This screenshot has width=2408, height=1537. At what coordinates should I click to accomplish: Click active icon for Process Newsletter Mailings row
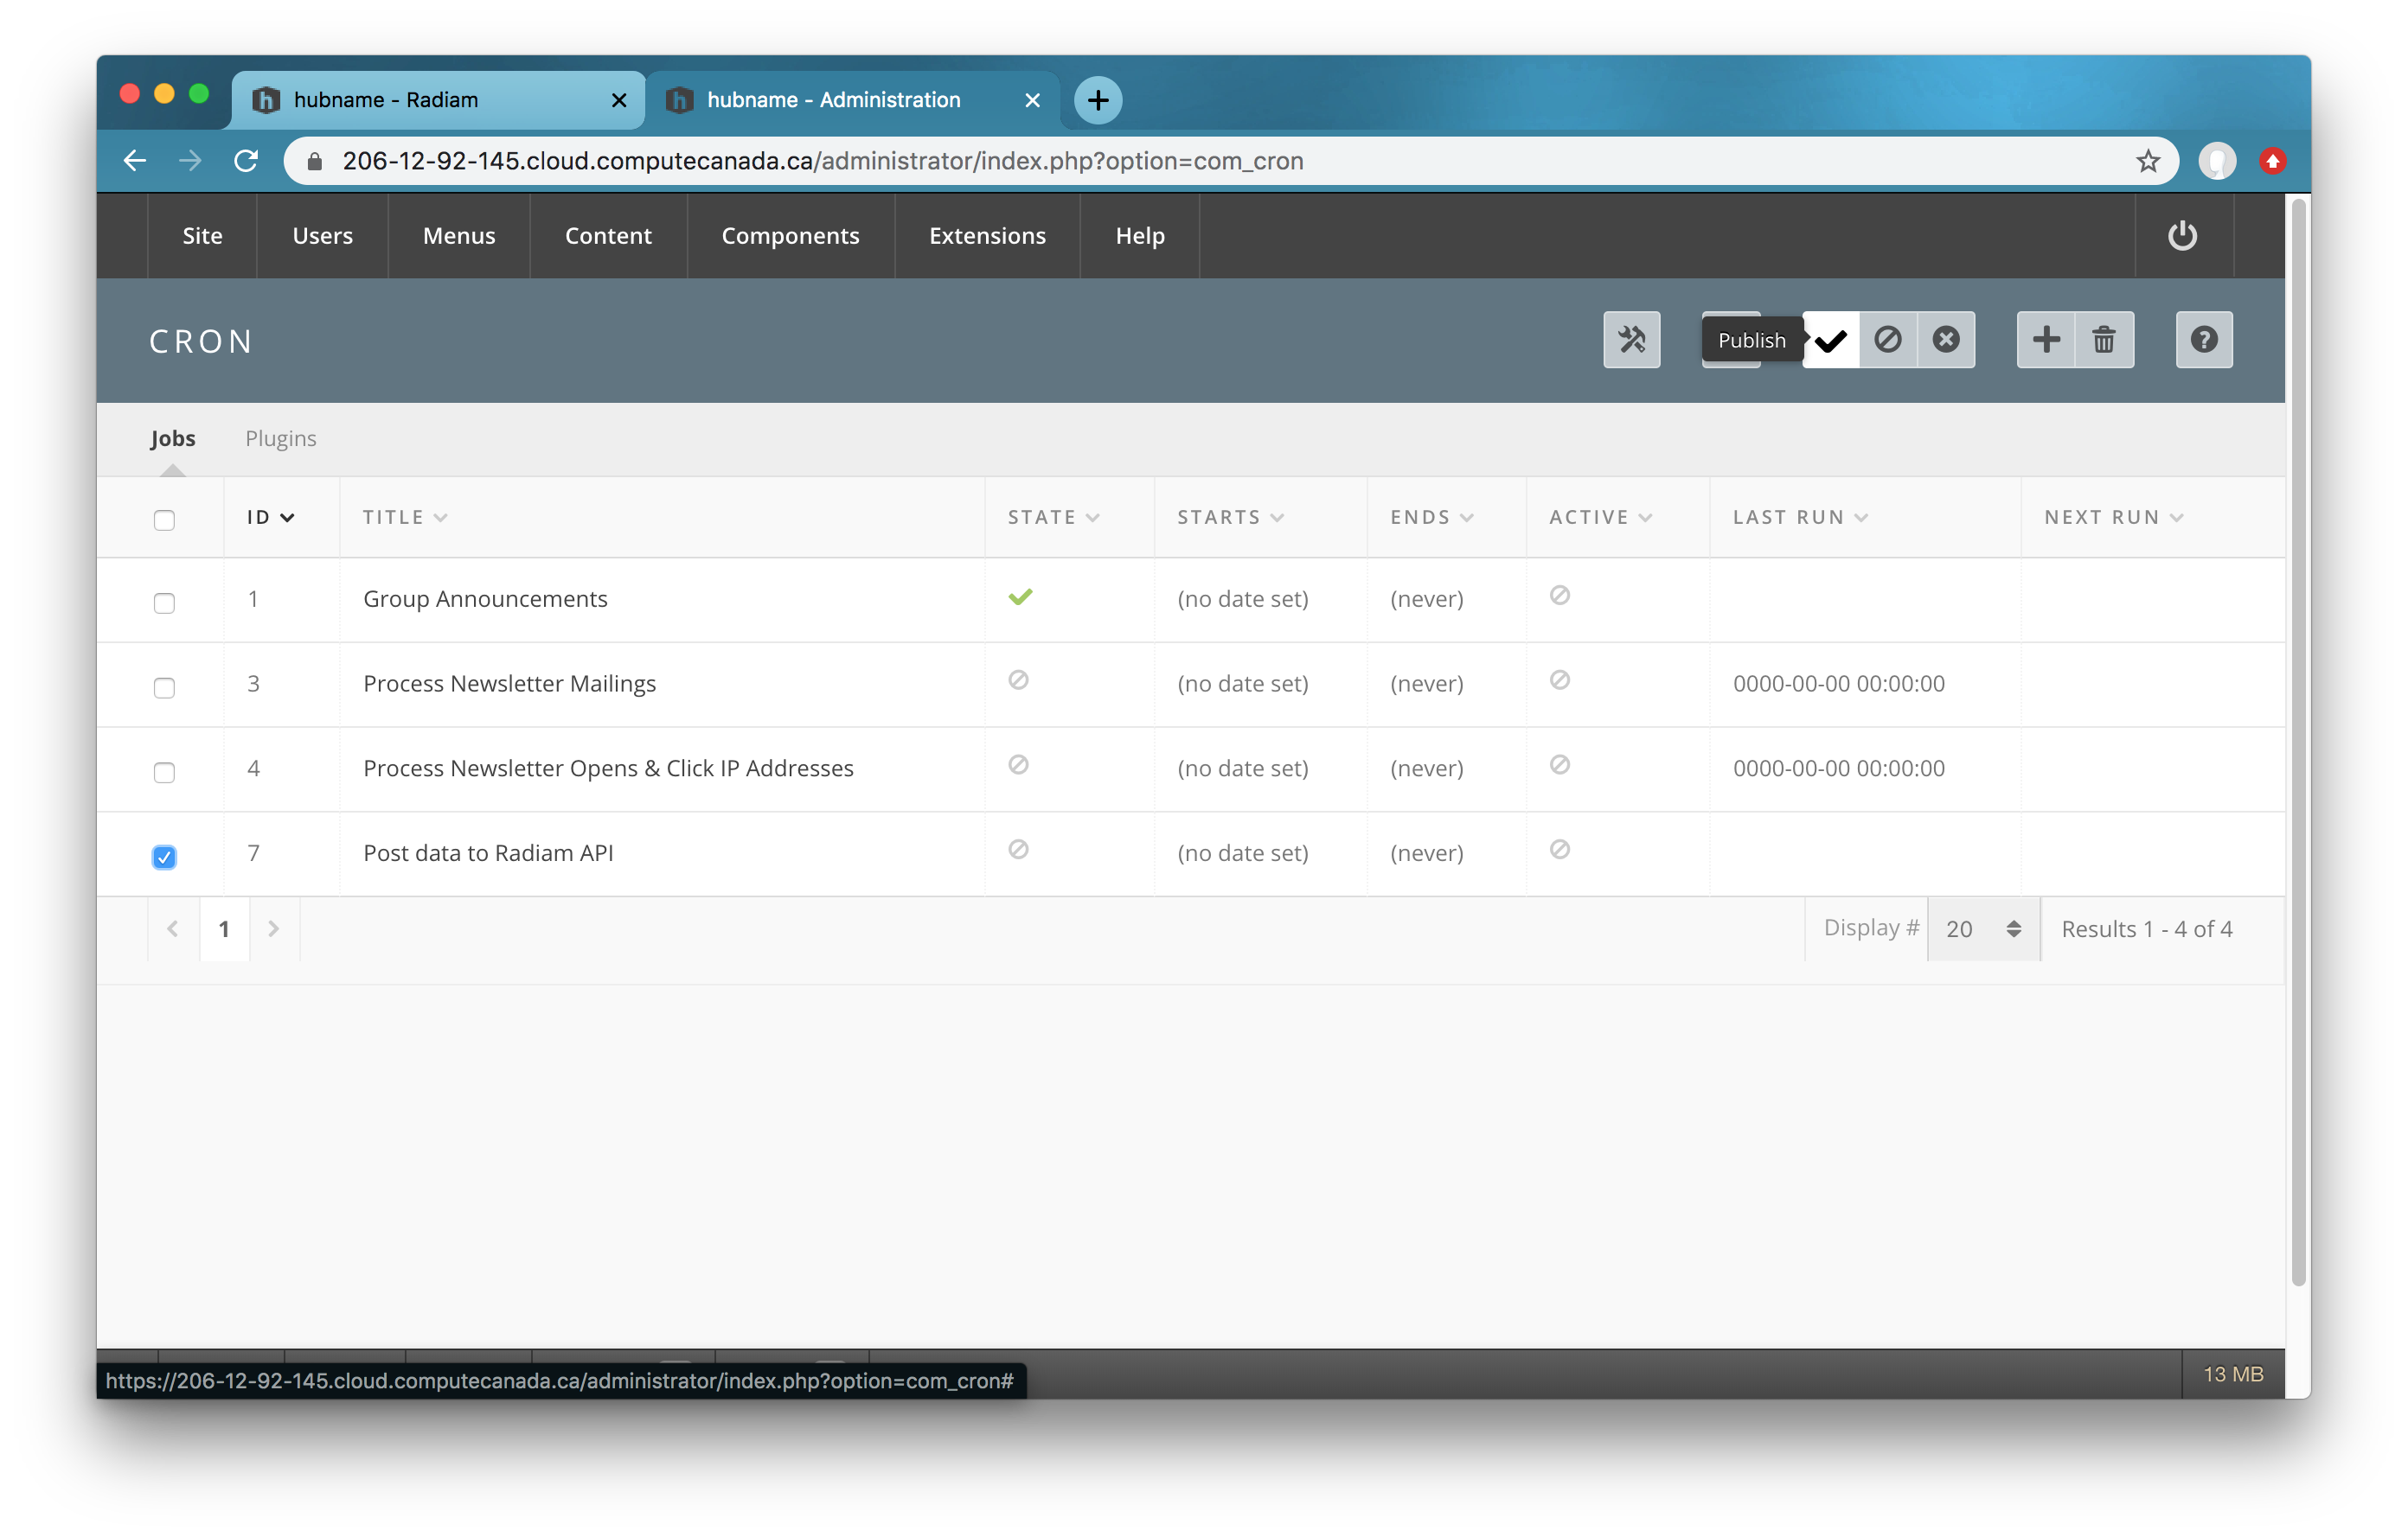1560,680
